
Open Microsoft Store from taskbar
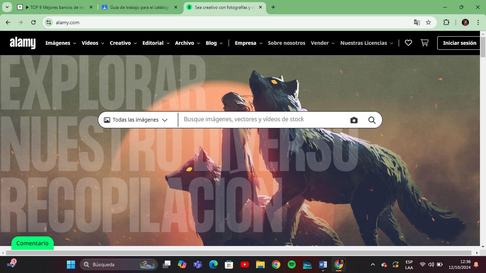(x=229, y=264)
